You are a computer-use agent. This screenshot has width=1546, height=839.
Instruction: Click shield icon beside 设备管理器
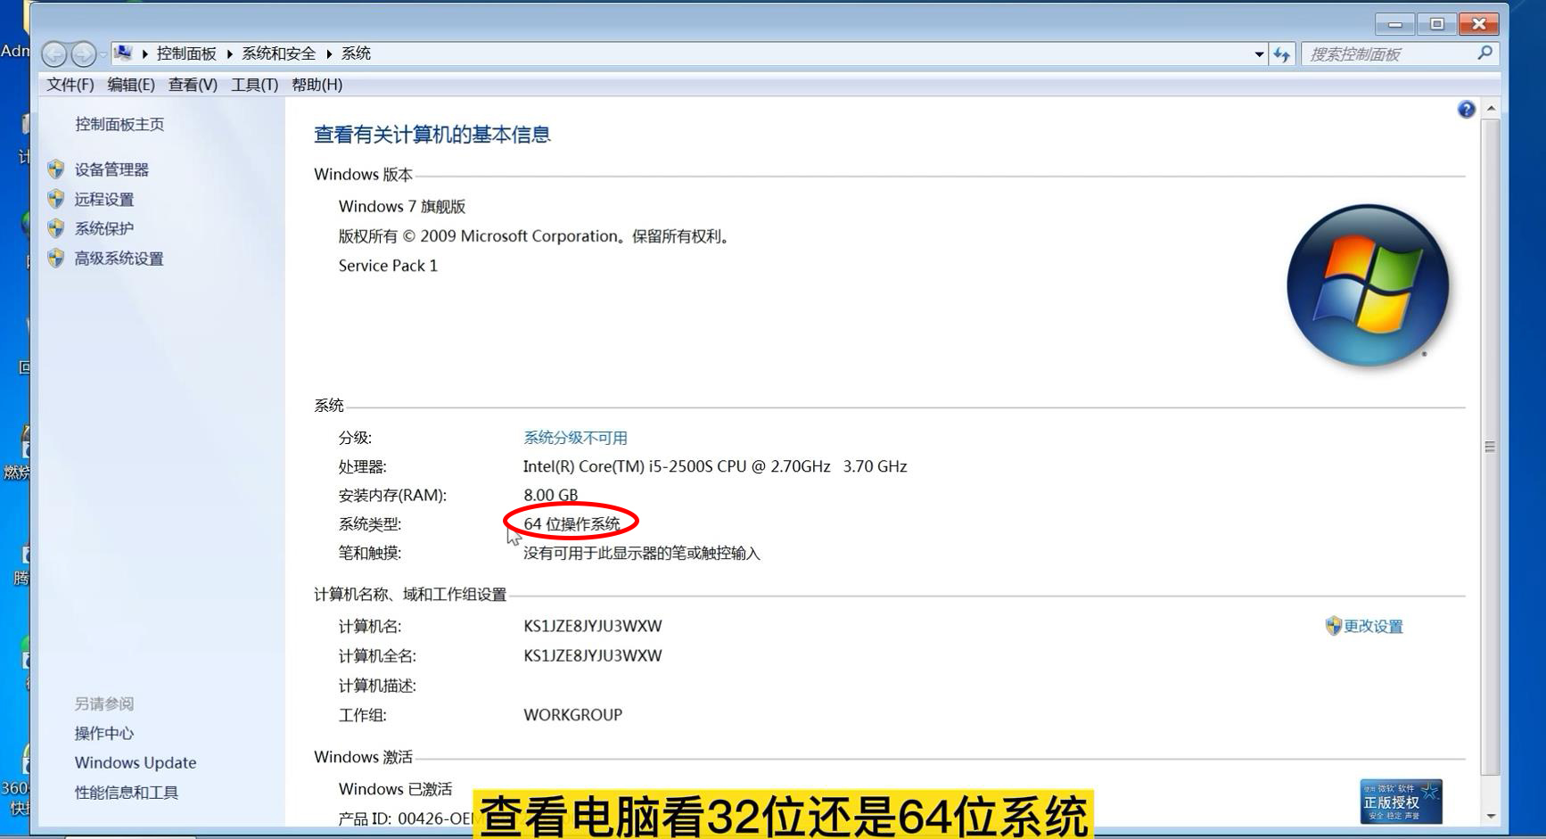click(x=56, y=169)
